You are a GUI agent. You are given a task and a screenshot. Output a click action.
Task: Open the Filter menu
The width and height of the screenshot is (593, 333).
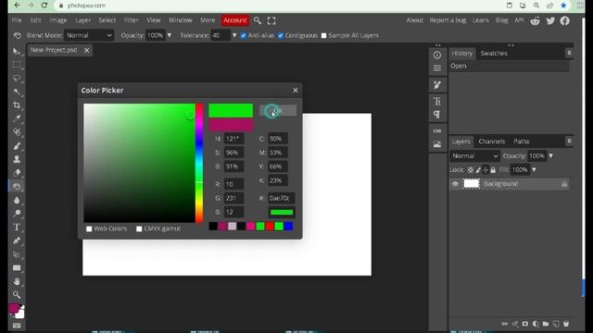[132, 20]
